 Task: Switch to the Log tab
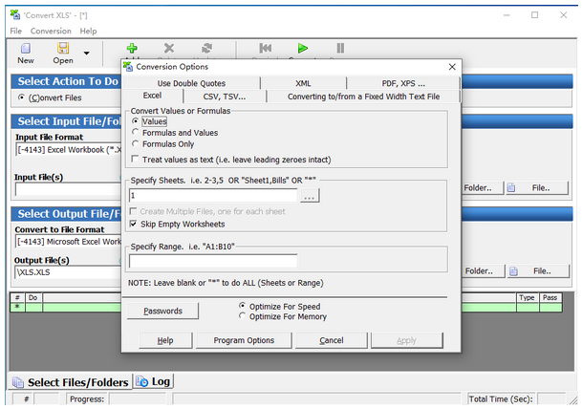(153, 381)
